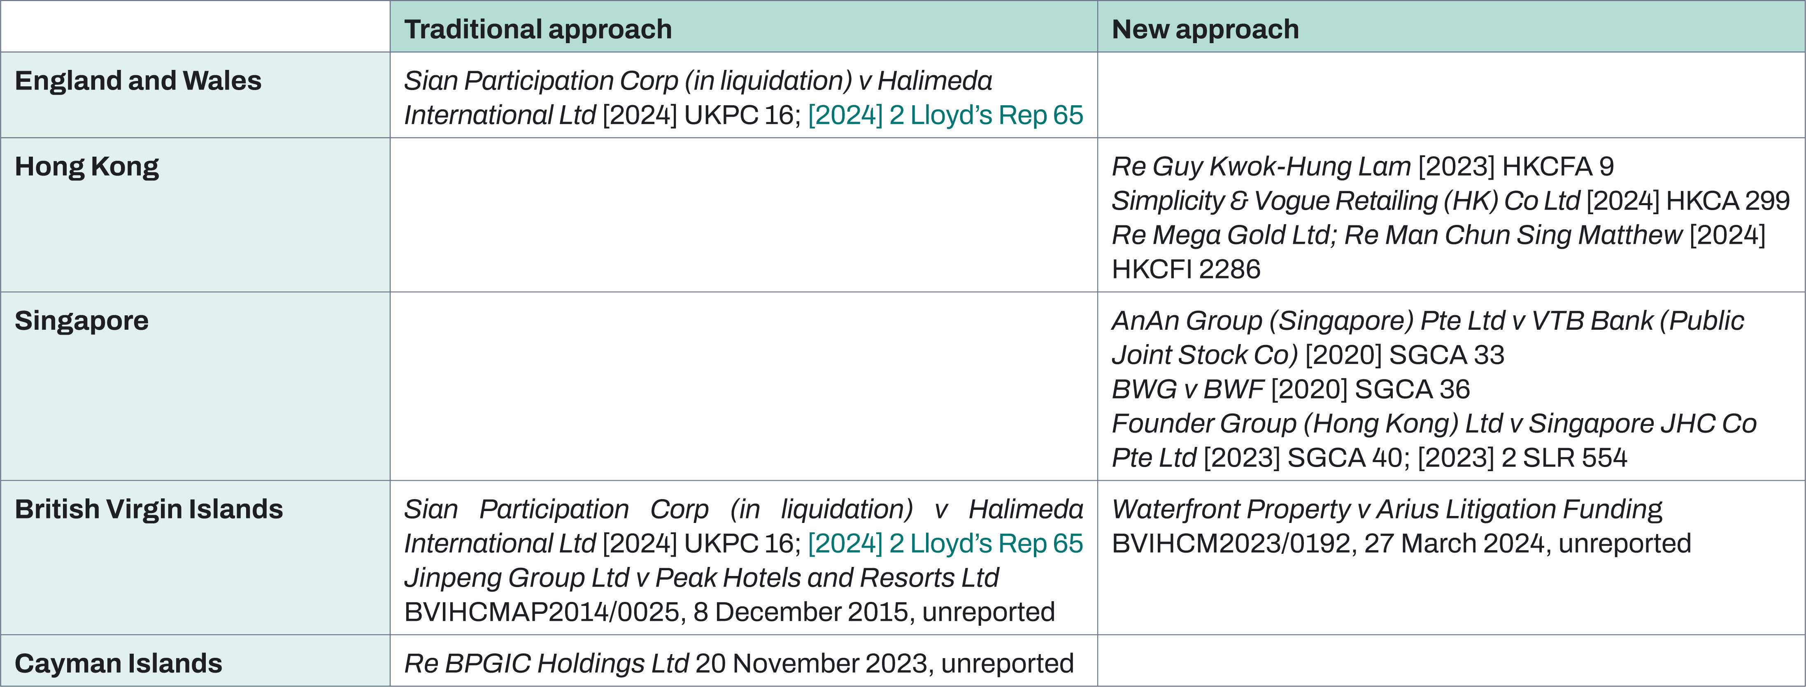Select the Simplicity & Vogue Retailing case text
Screen dimensions: 1806x687
[1450, 201]
